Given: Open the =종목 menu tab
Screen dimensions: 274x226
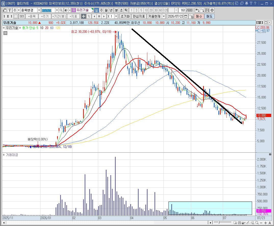Looking at the screenshot, I should coord(32,16).
